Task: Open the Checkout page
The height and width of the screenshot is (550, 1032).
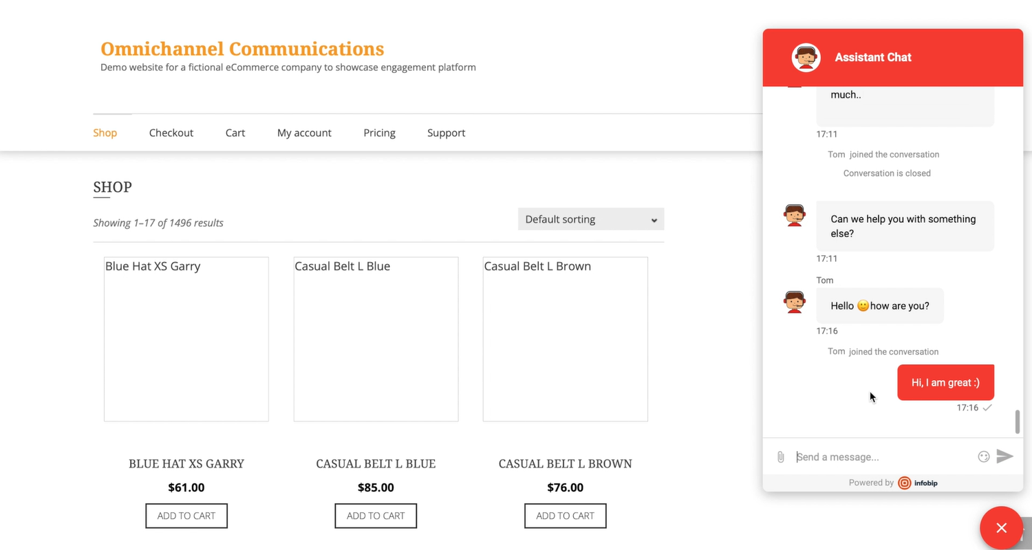Action: [171, 133]
